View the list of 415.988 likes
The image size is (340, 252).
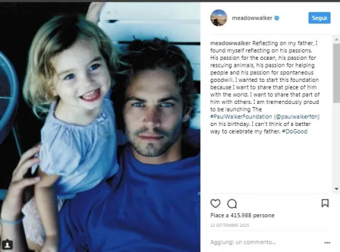[x=242, y=215]
